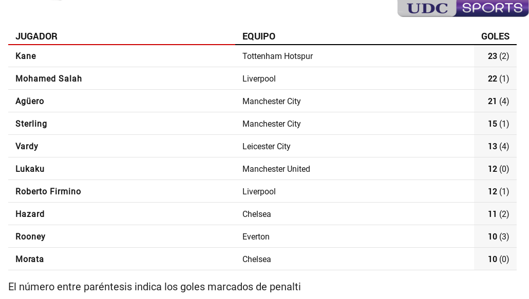Select Mohamed Salah in the table
Image resolution: width=529 pixels, height=299 pixels.
[x=49, y=78]
